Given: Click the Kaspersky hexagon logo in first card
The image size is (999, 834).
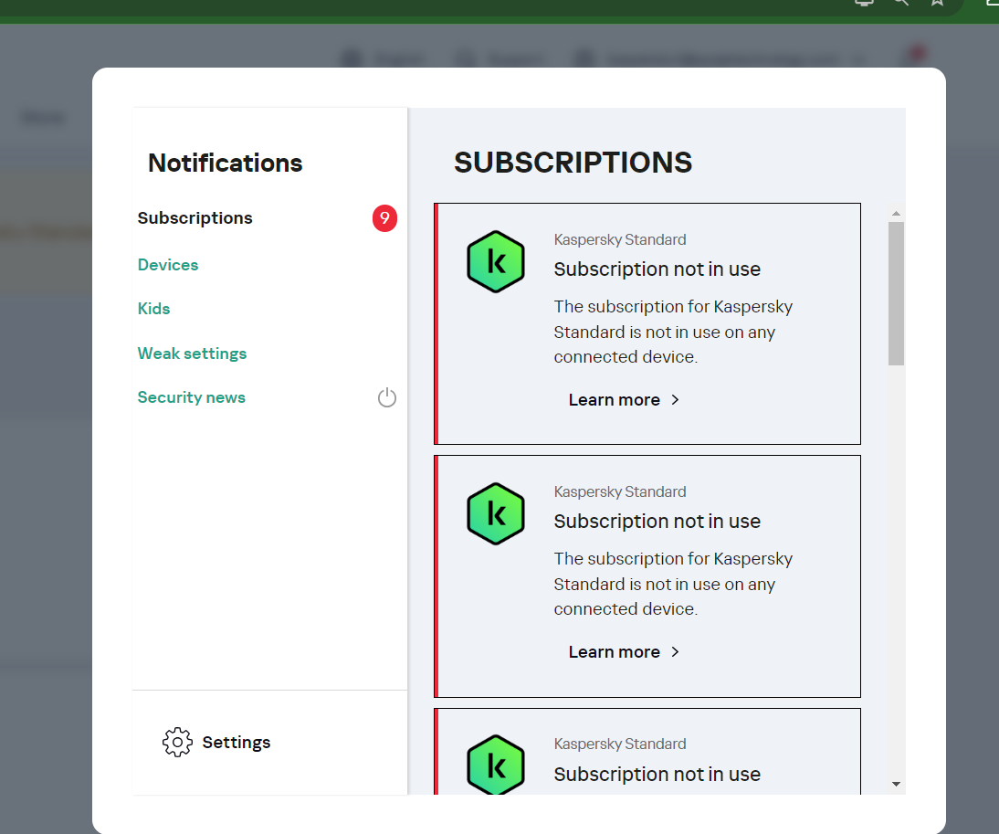Looking at the screenshot, I should (495, 262).
